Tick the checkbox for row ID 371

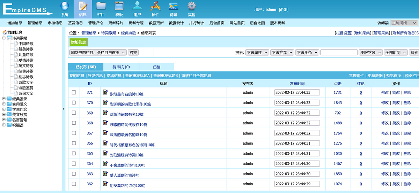[74, 93]
